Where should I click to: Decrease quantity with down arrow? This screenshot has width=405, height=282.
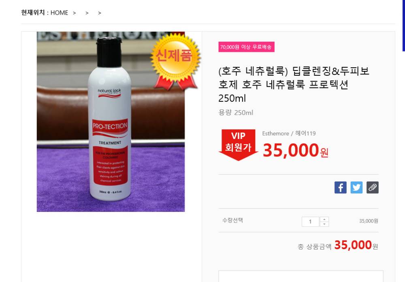(324, 224)
